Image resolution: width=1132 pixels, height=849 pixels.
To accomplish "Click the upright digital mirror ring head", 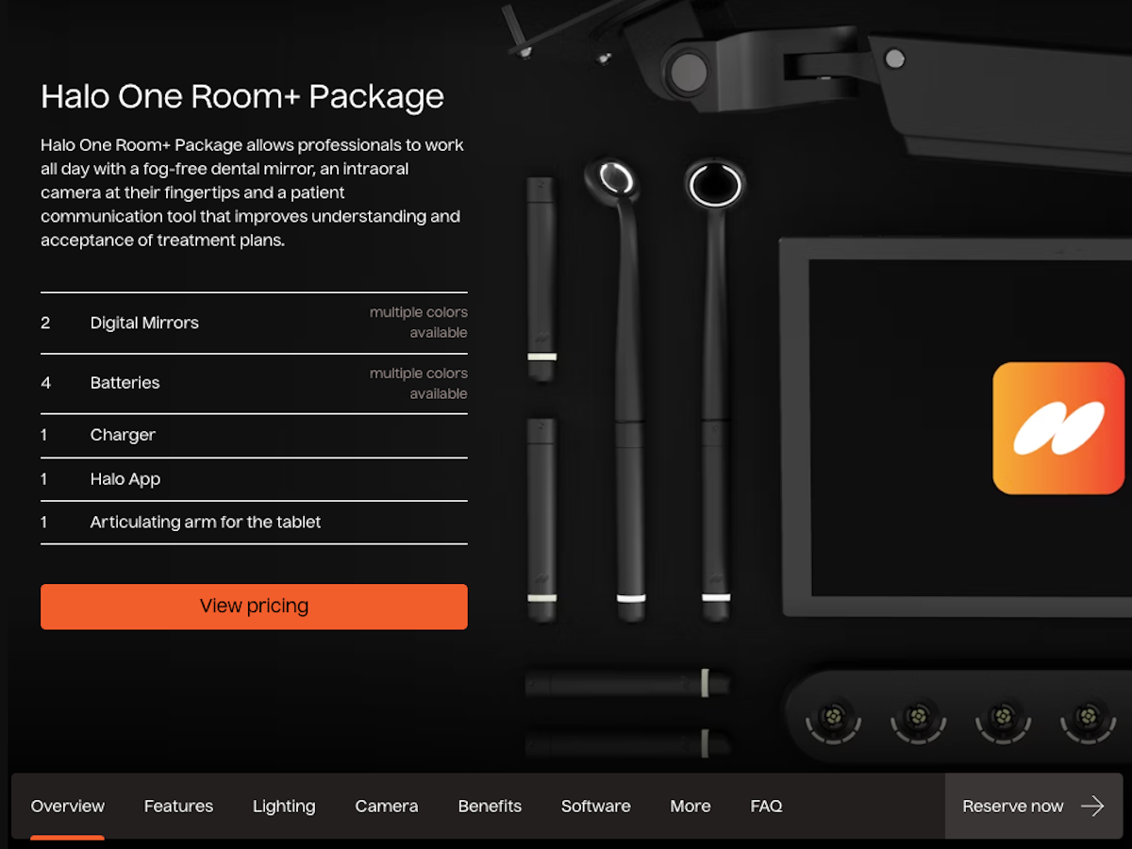I will tap(715, 183).
